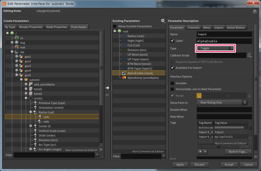The image size is (261, 171).
Task: Click the Range max lock icon
Action: (249, 96)
